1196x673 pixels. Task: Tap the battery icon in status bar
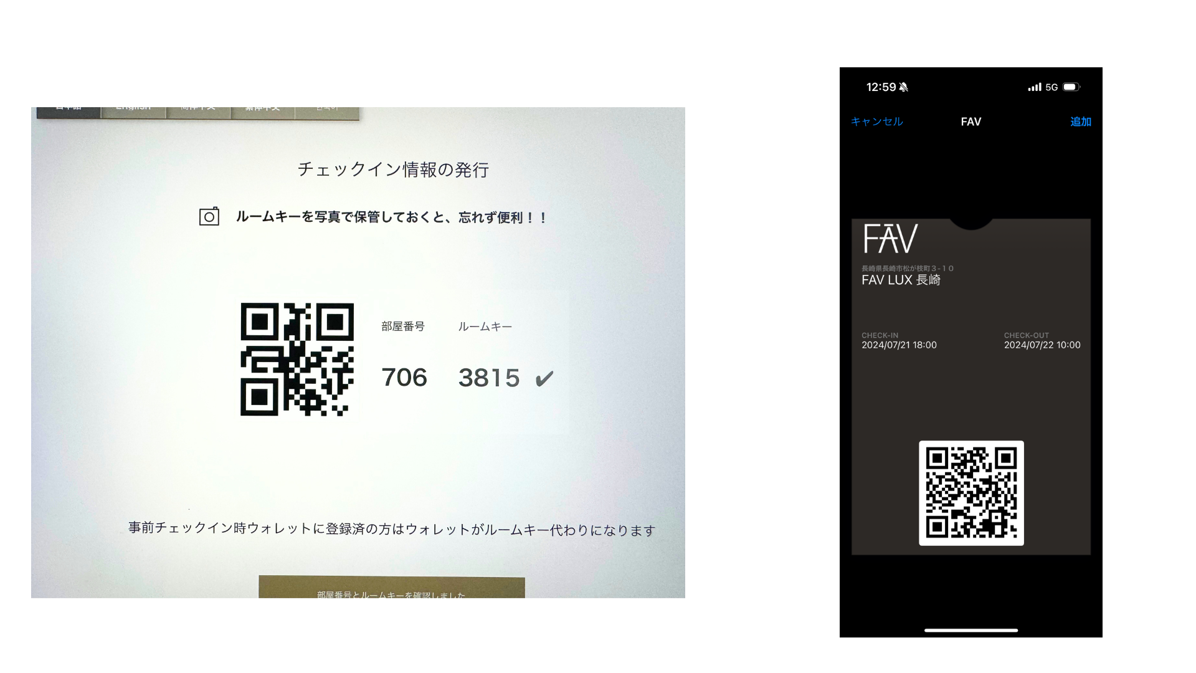1071,87
